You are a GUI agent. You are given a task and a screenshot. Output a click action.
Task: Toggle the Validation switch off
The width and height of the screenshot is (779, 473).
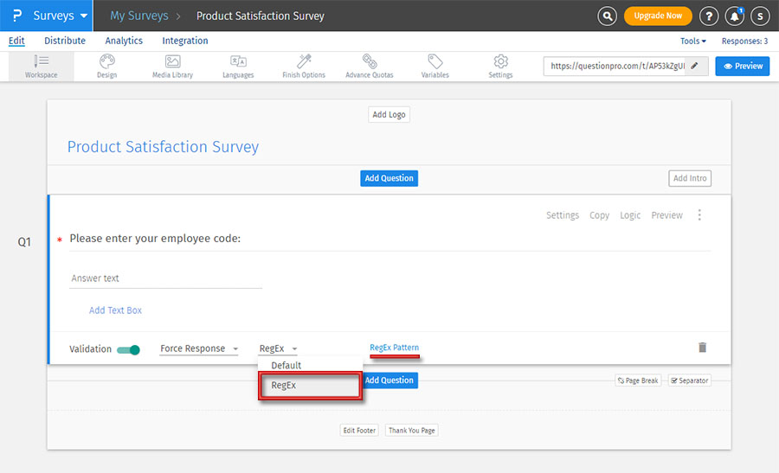pos(129,349)
